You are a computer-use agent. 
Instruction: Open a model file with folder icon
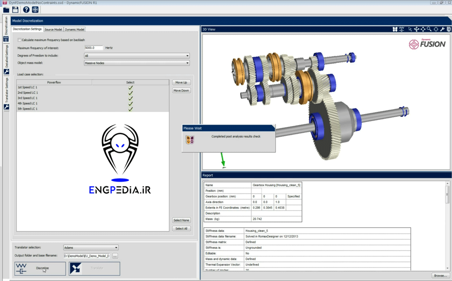[6, 10]
